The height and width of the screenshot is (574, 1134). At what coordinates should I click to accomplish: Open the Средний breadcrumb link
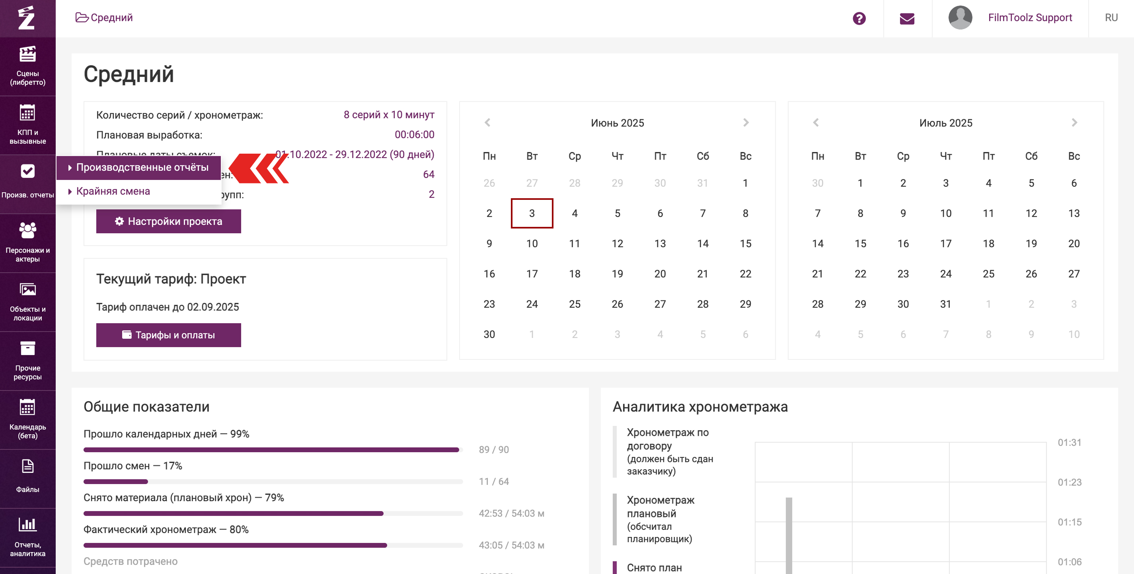pyautogui.click(x=112, y=18)
